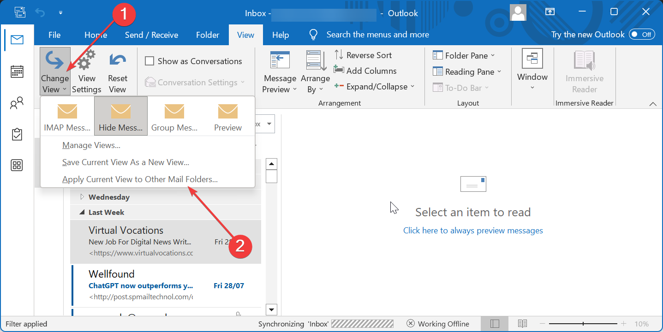Click the zoom slider track

tap(583, 324)
